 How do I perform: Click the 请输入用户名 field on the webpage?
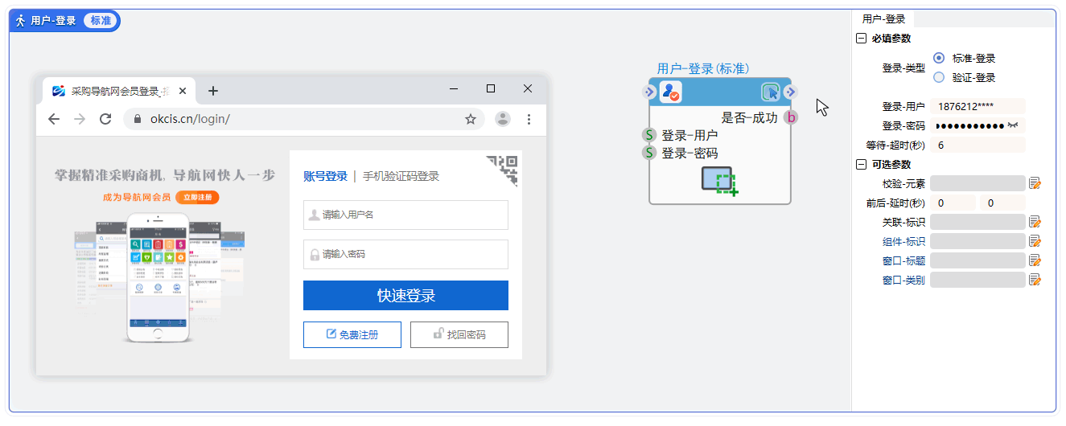[405, 215]
